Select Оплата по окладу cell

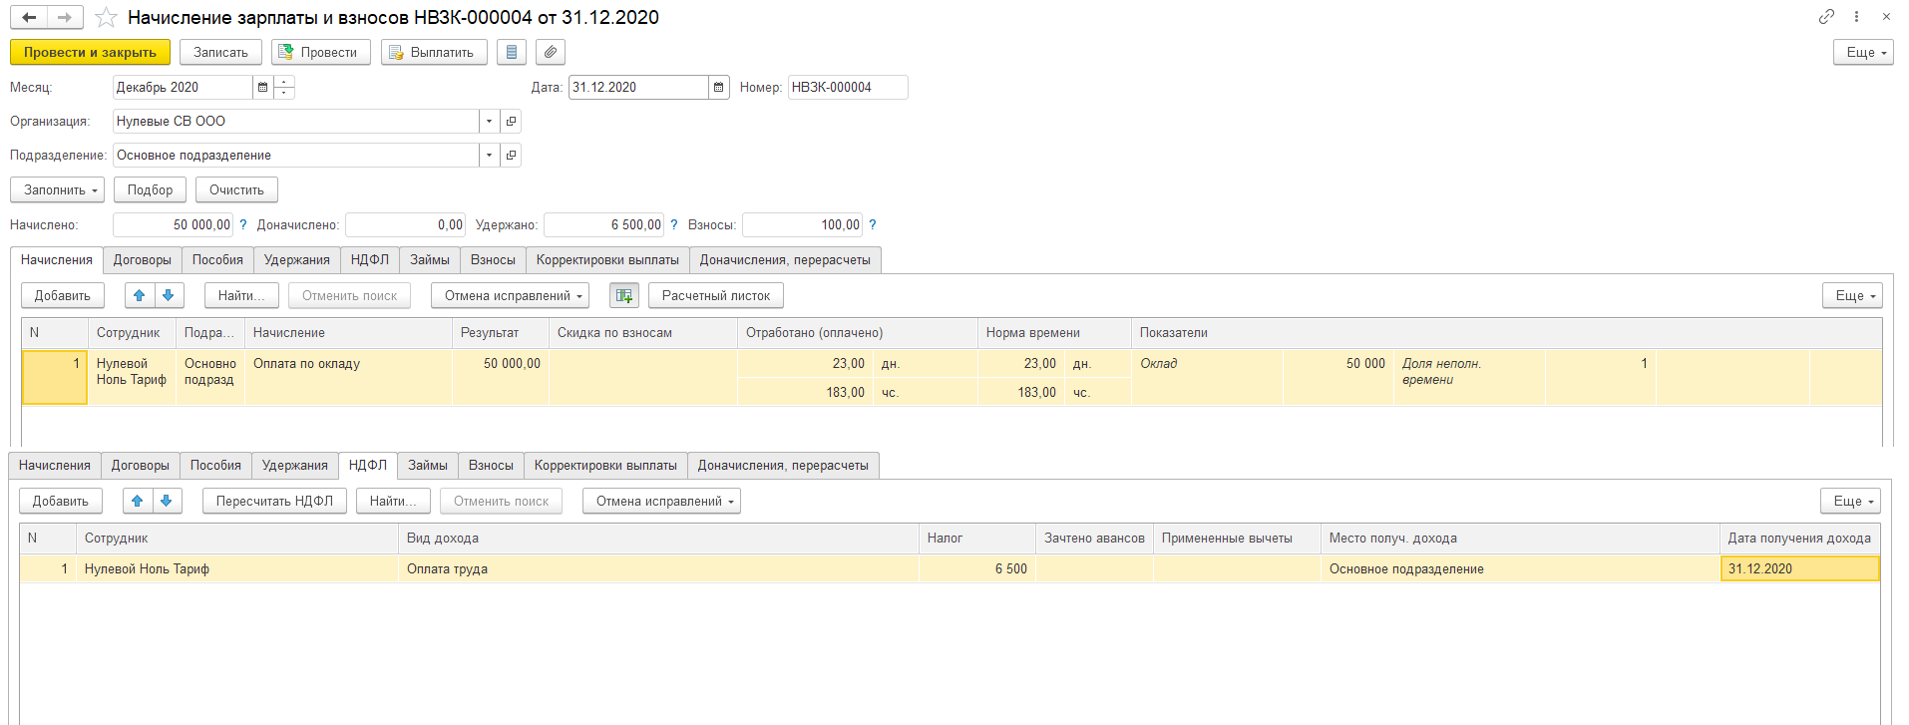tap(348, 377)
